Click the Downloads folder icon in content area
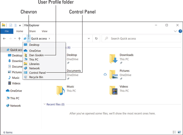This screenshot has height=135, width=183. pyautogui.click(x=113, y=59)
